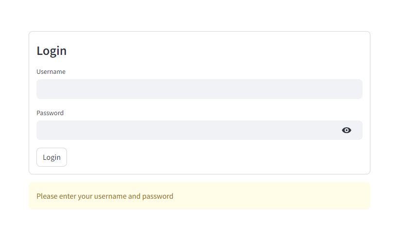Show the hidden password characters
This screenshot has height=240, width=400.
click(346, 130)
